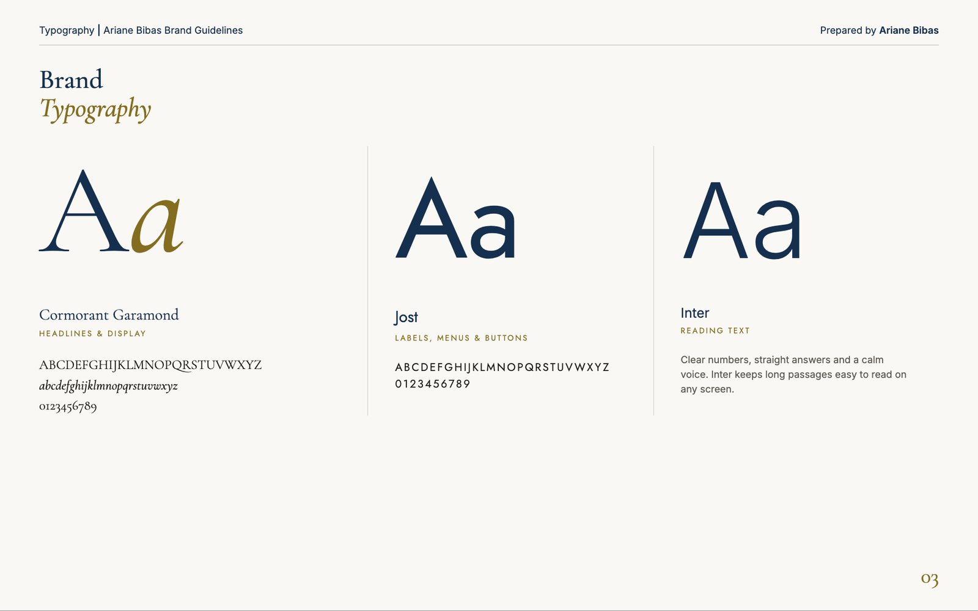Click the Inter sample paragraph 'Clear numbers, straight answers'
Image resolution: width=978 pixels, height=611 pixels.
point(793,375)
